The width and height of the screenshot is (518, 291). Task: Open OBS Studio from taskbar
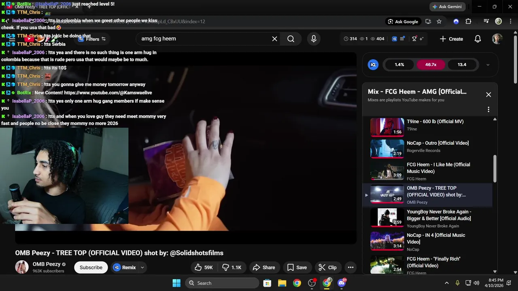coord(312,283)
